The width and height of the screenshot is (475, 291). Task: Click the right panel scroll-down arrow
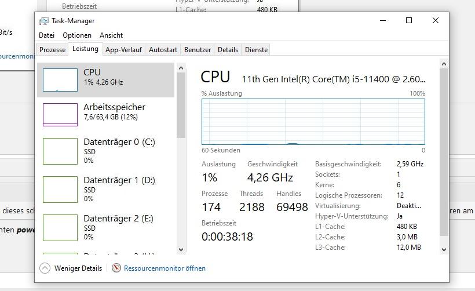[444, 250]
